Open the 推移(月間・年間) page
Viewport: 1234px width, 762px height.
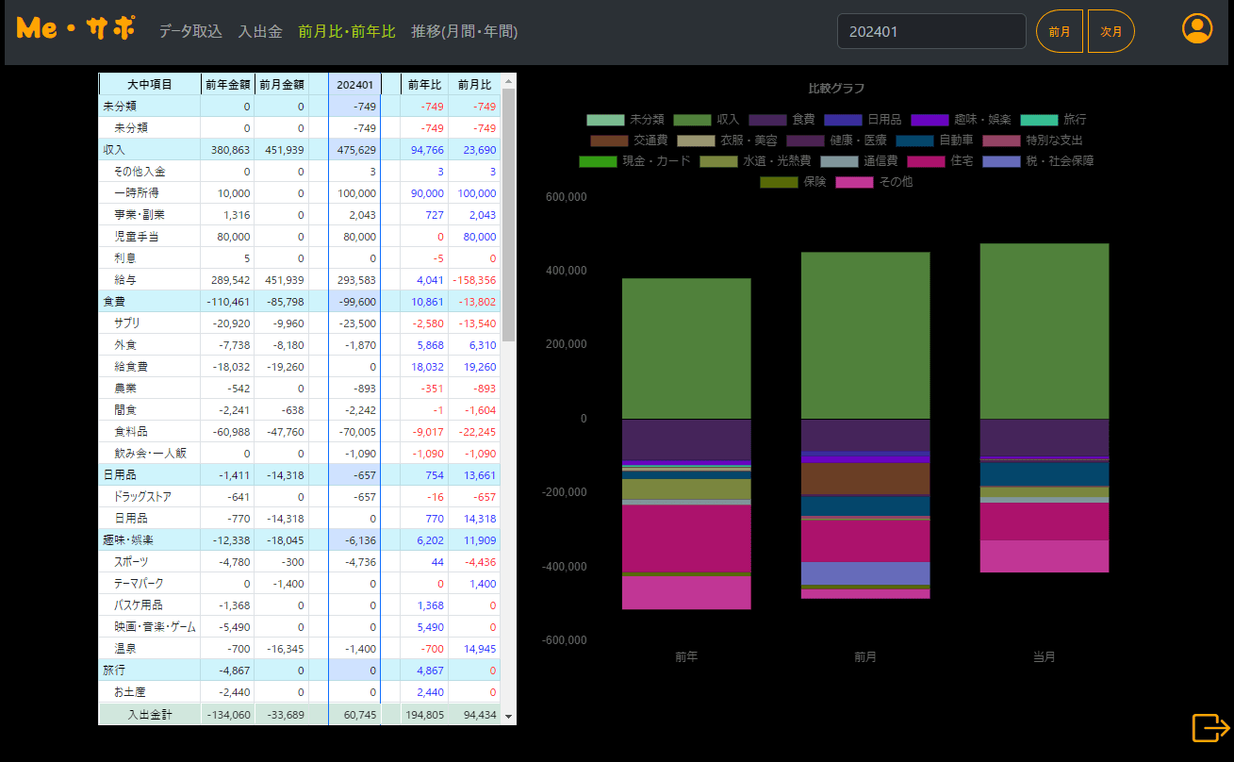[464, 31]
